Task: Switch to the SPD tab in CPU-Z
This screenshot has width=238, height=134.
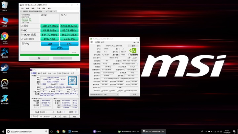Action: [55, 73]
